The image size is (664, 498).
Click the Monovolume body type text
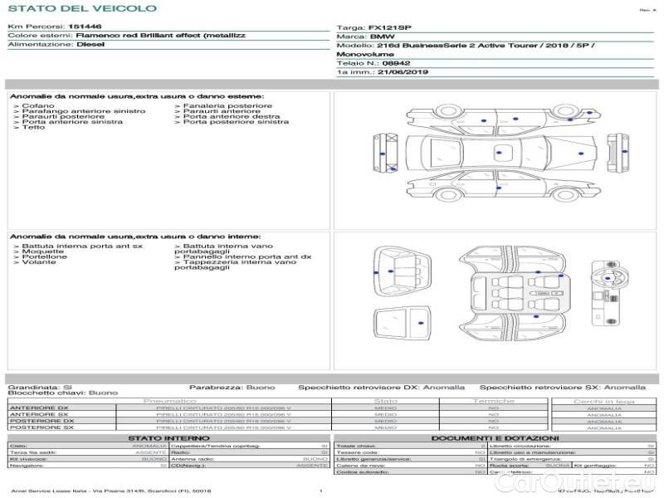click(365, 54)
